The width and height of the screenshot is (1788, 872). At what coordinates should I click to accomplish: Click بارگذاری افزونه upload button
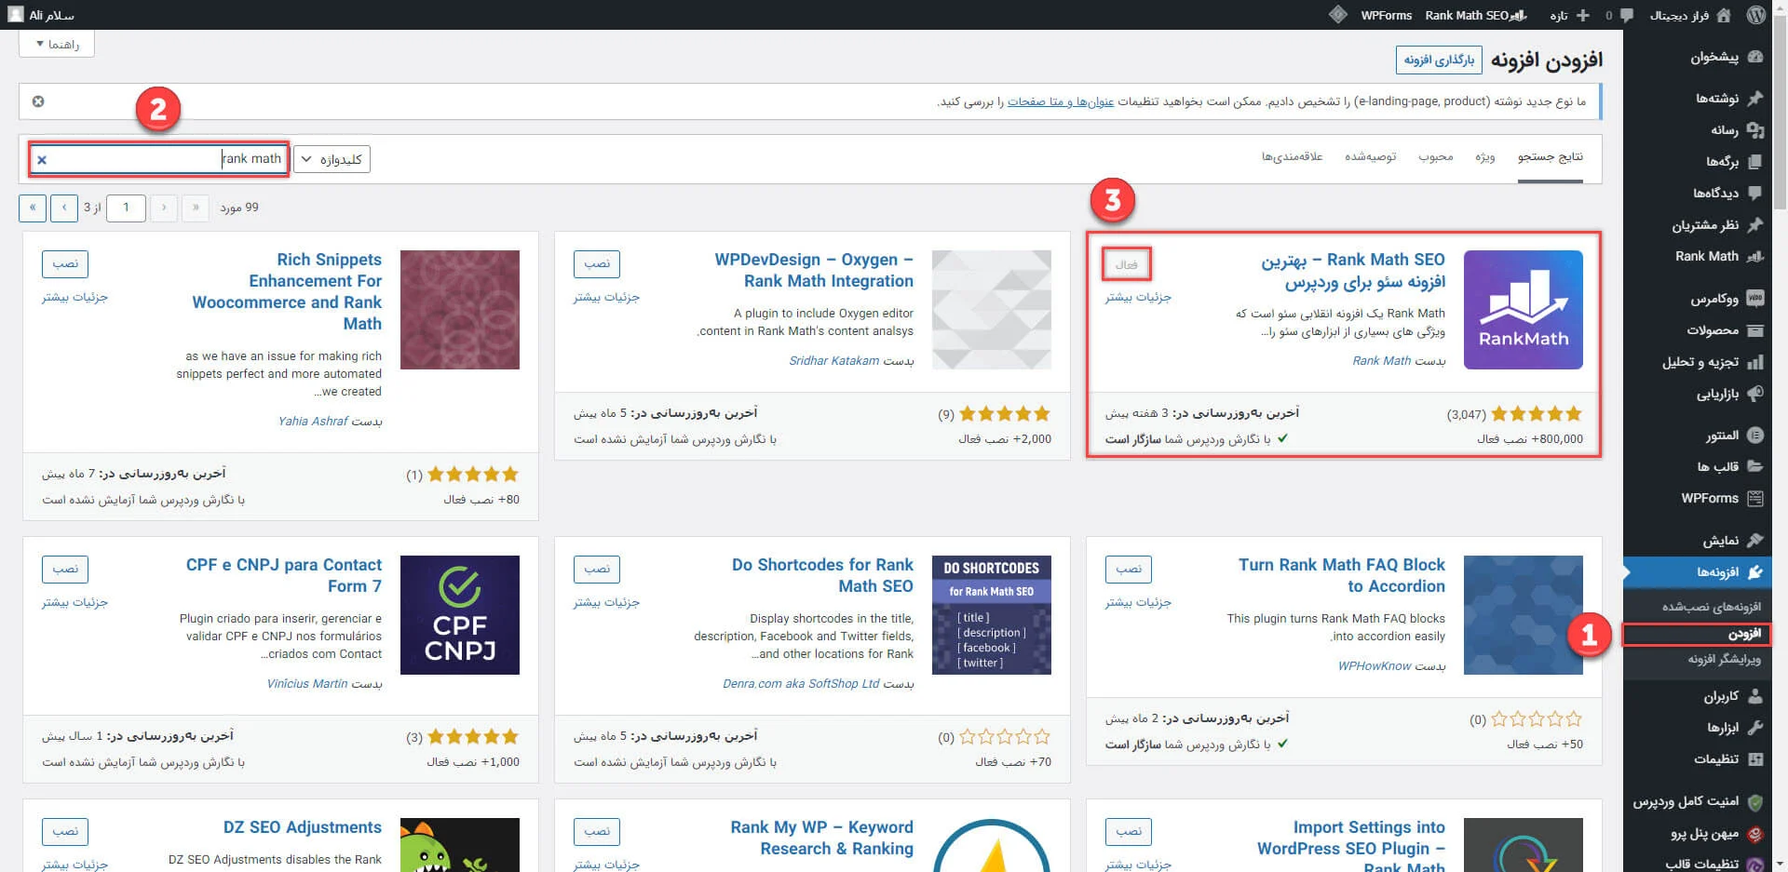(x=1439, y=60)
